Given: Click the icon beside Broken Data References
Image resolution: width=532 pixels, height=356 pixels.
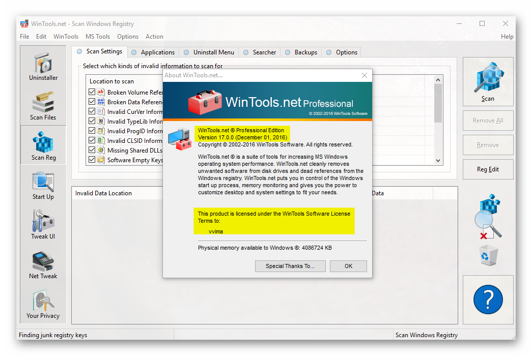Looking at the screenshot, I should pyautogui.click(x=101, y=102).
